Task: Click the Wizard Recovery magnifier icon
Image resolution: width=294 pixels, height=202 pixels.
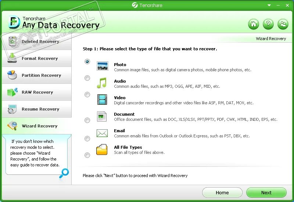Action: pyautogui.click(x=12, y=126)
